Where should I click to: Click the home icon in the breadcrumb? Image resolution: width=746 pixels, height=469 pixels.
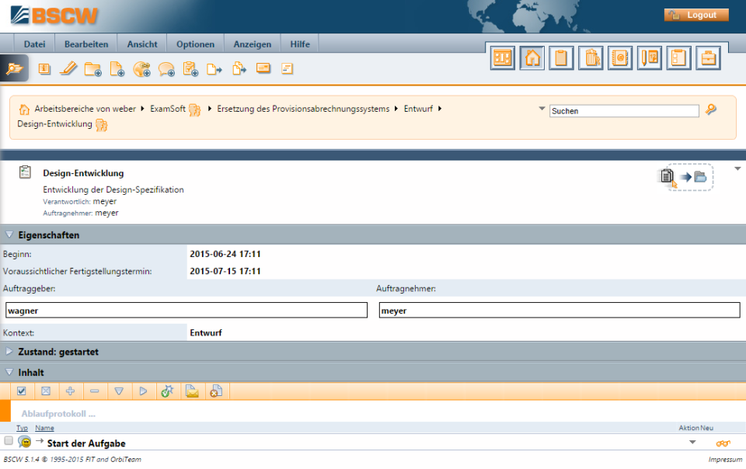(x=24, y=109)
